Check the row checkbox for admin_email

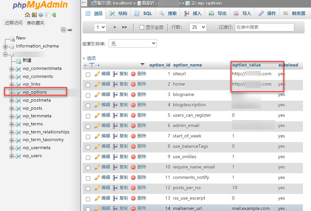(88, 126)
